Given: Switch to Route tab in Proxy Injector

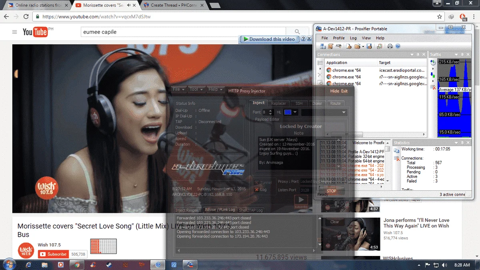Looking at the screenshot, I should pyautogui.click(x=335, y=103).
